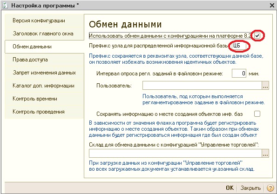Close the Настройка программы window
The height and width of the screenshot is (194, 277).
(272, 6)
